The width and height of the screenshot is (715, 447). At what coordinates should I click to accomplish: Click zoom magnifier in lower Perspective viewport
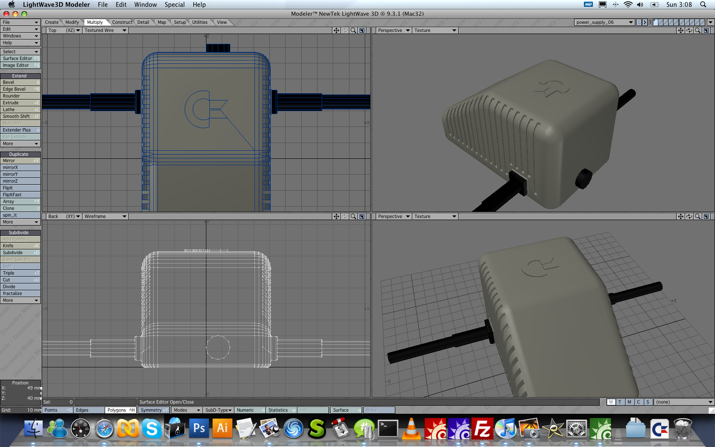pyautogui.click(x=698, y=217)
